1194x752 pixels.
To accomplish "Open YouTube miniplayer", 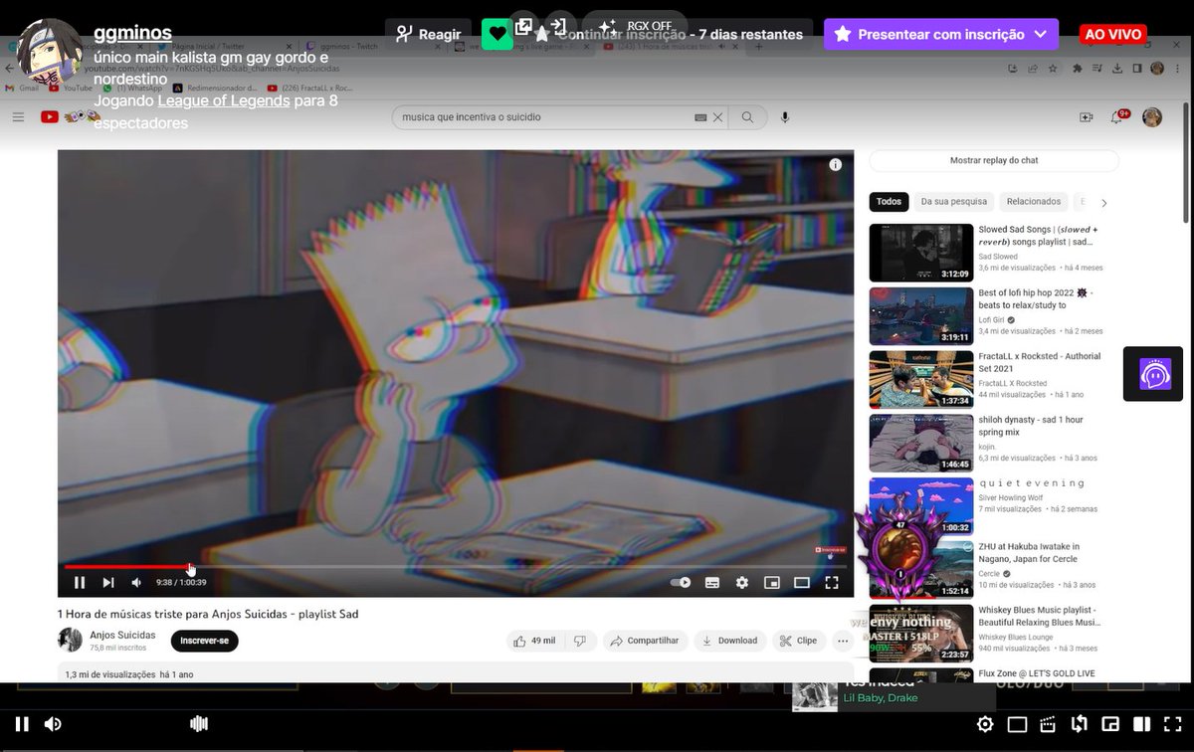I will (x=771, y=582).
